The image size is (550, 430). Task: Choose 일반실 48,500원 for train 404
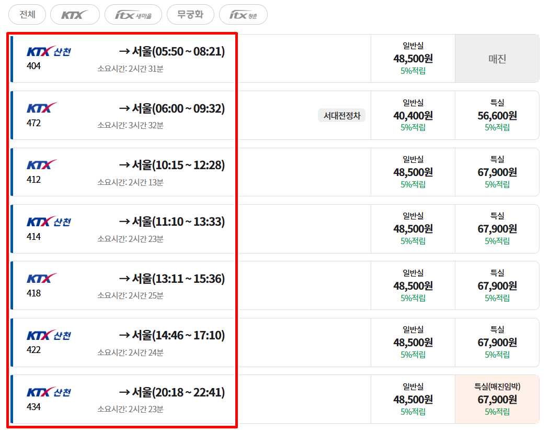[x=413, y=58]
